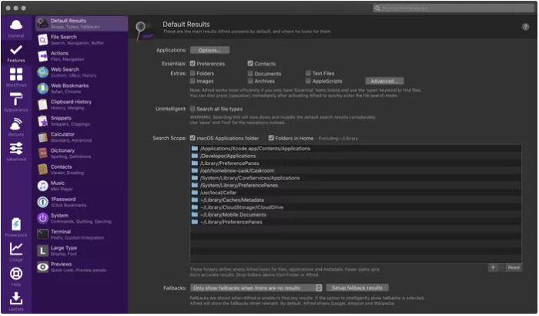This screenshot has height=316, width=539.
Task: Click Setup fallback results button
Action: pyautogui.click(x=357, y=287)
